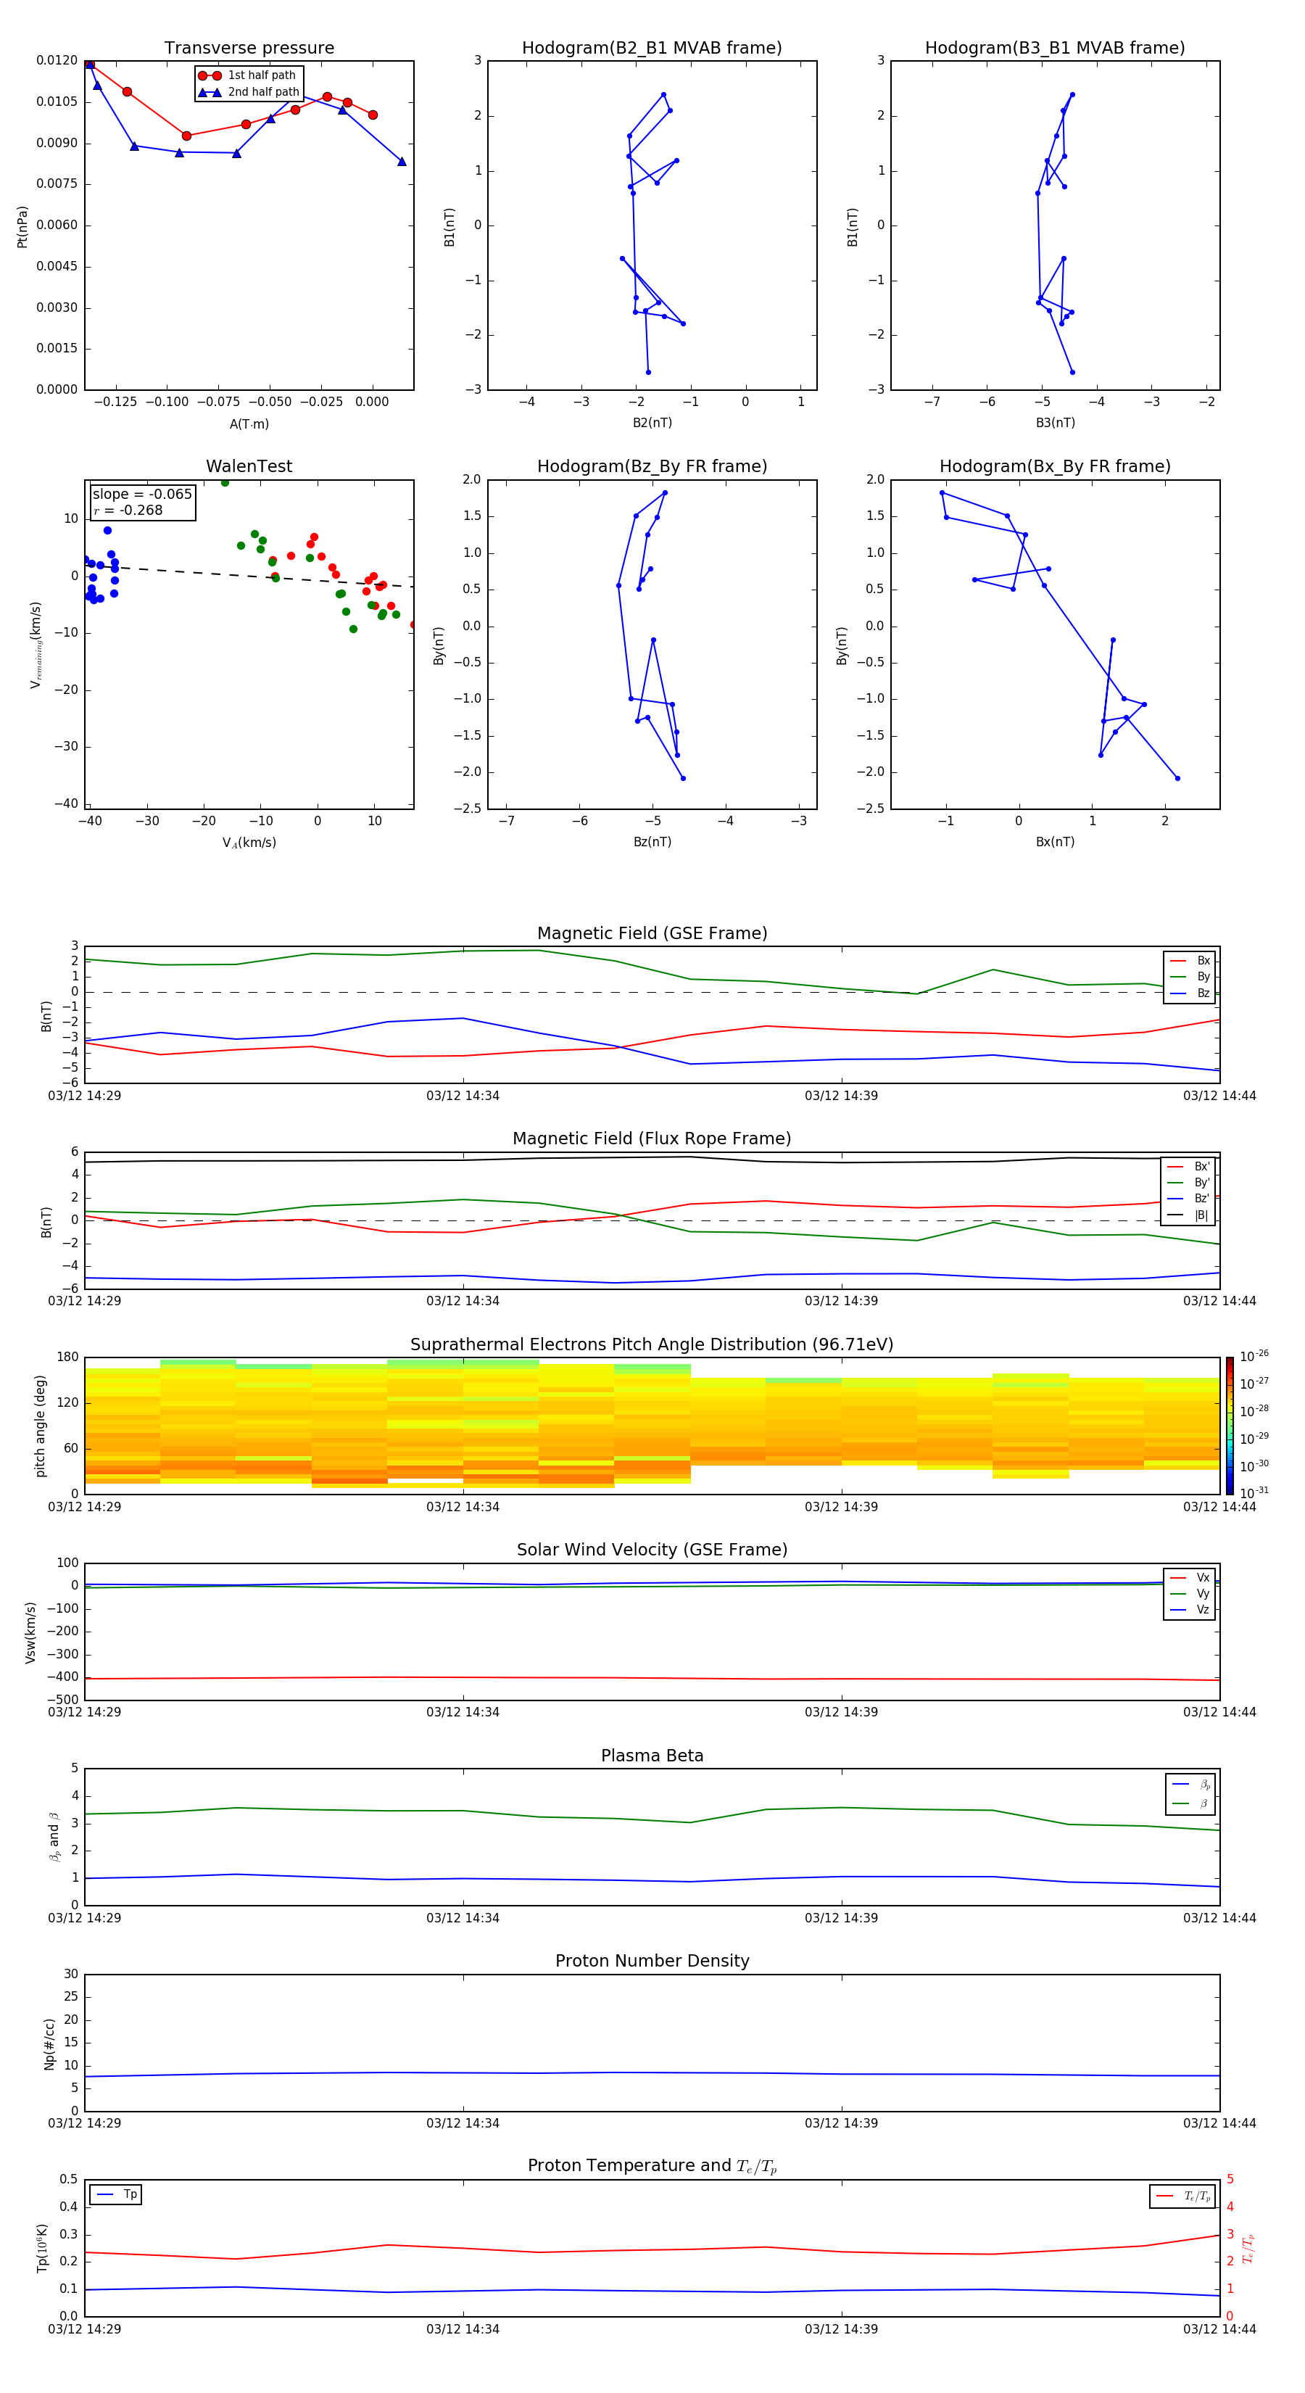Click the 'Bx' legend entry in GSE plot
1305x2393 pixels.
[x=1190, y=961]
